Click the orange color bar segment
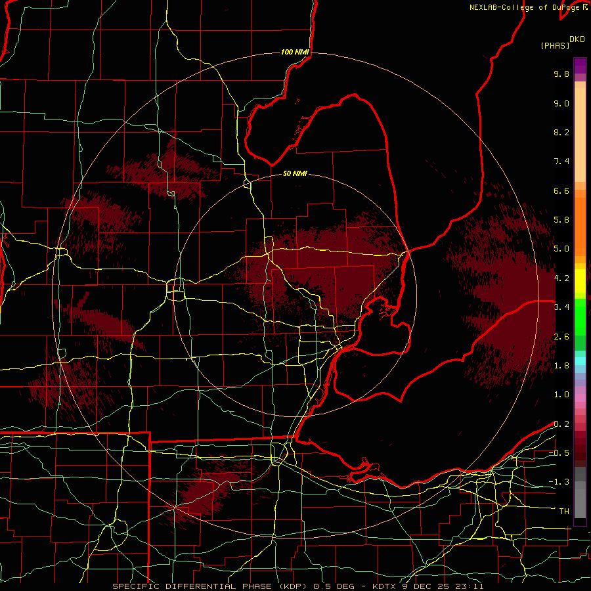Screen dimensions: 591x591 pos(580,226)
